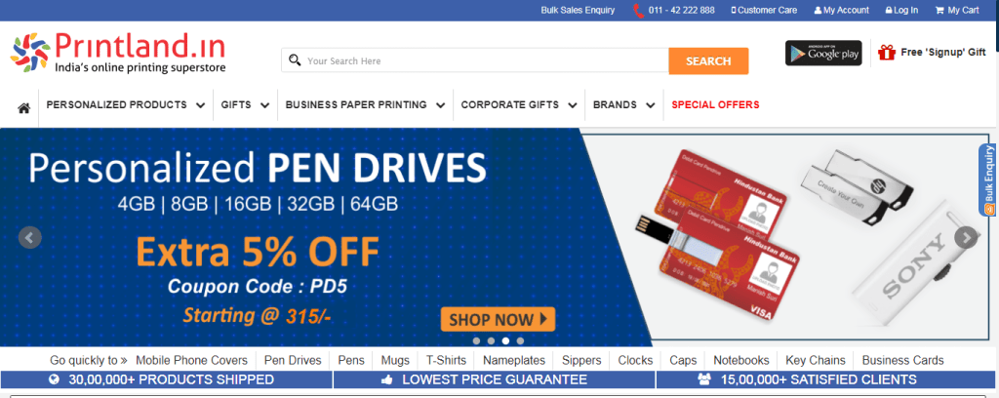The height and width of the screenshot is (398, 999).
Task: Click the SHOP NOW banner button
Action: point(498,319)
